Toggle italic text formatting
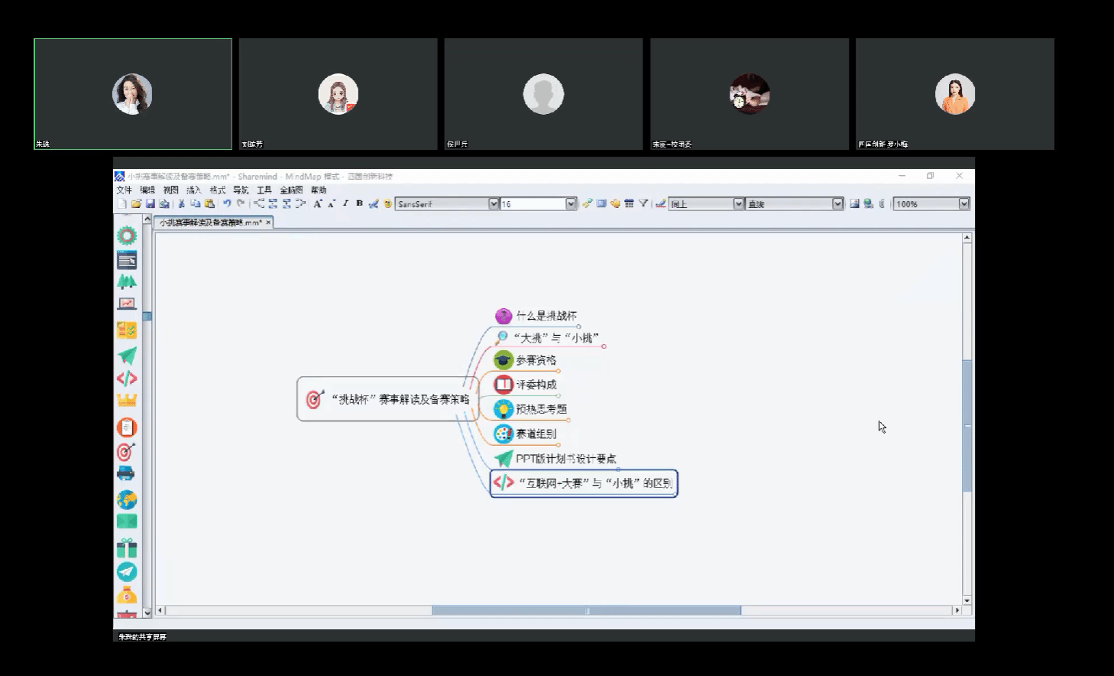1114x676 pixels. 345,204
